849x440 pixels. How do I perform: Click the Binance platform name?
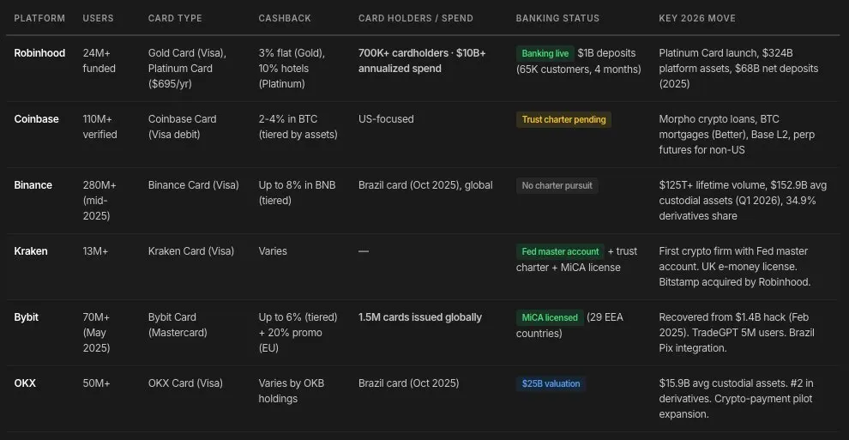(33, 185)
